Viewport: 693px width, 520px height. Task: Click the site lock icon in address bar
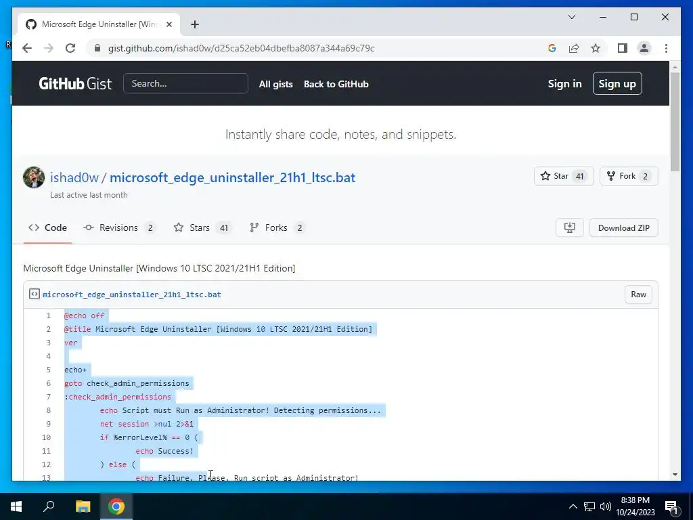(97, 48)
